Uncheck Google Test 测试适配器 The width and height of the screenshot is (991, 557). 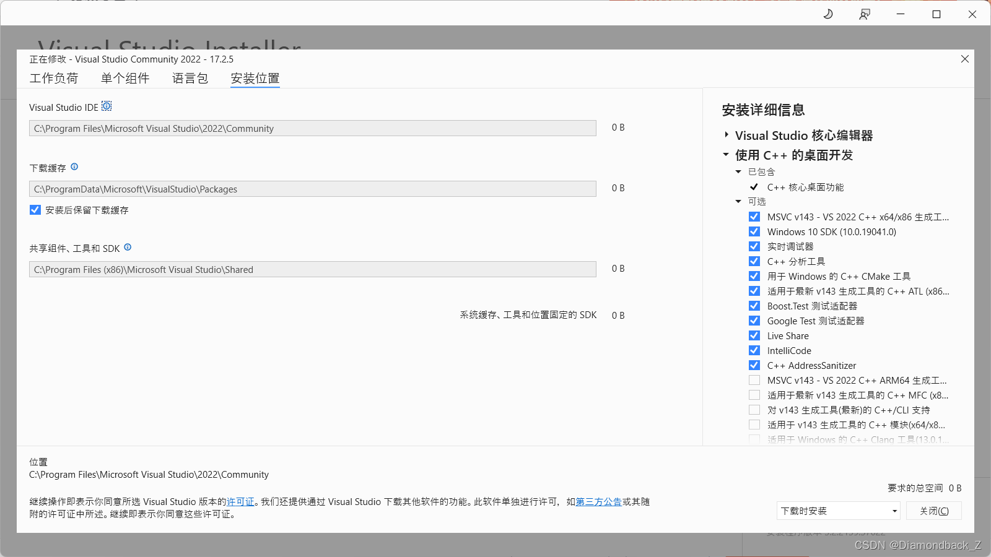[754, 321]
